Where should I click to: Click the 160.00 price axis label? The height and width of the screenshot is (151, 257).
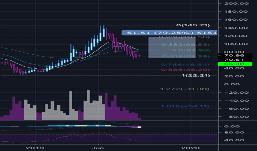(236, 19)
